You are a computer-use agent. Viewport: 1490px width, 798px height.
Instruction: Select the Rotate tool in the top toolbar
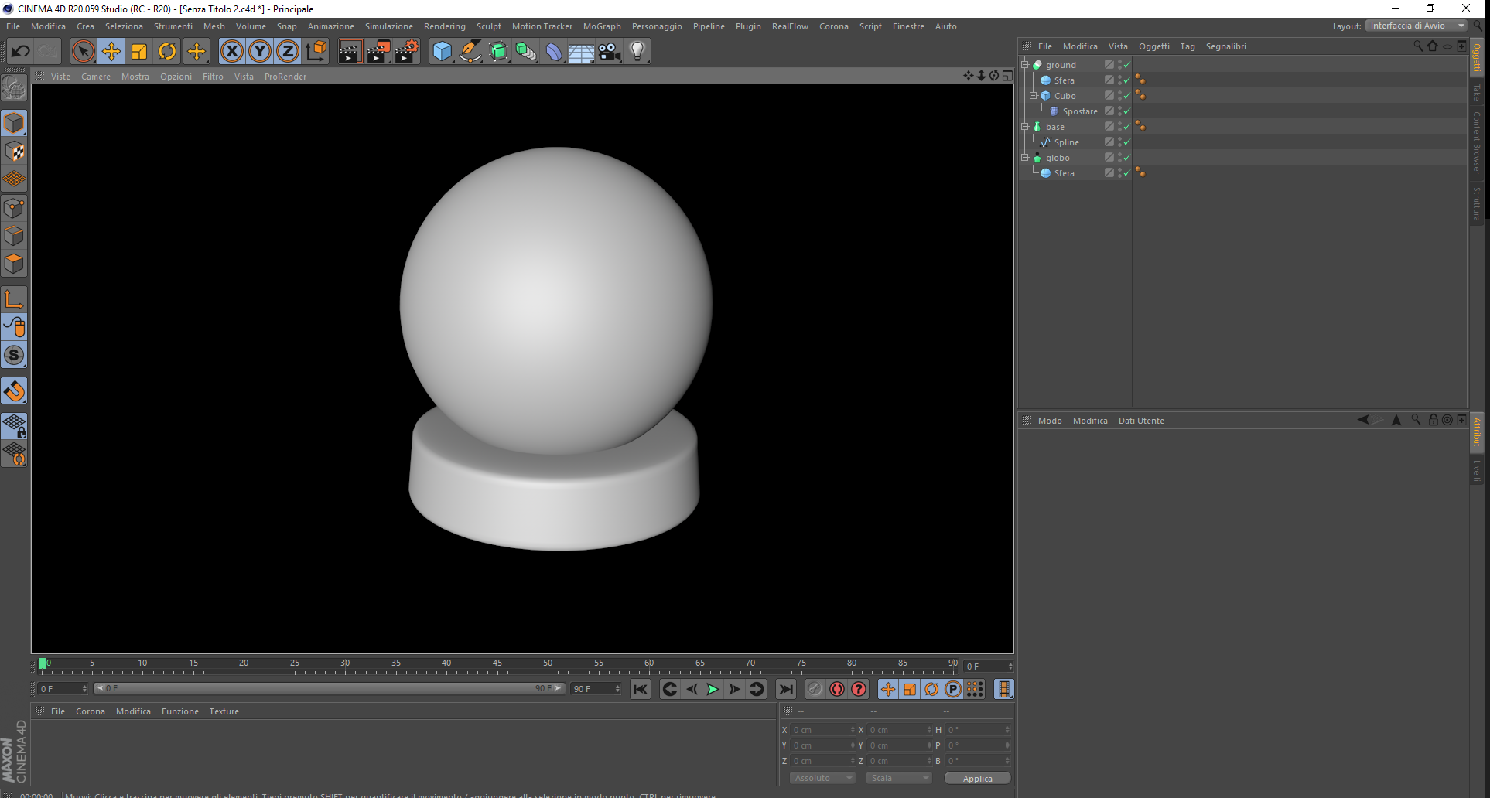coord(167,52)
